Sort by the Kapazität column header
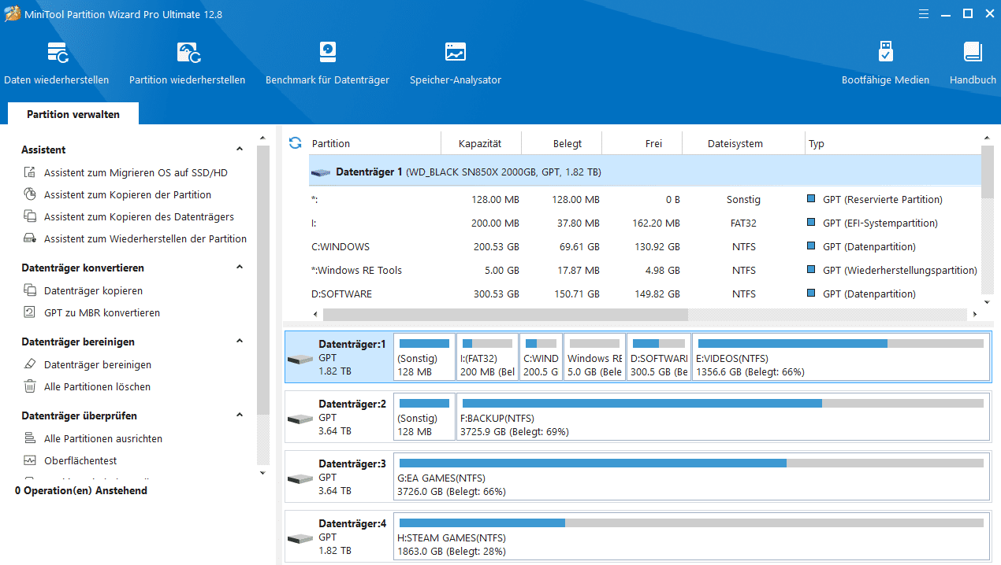The height and width of the screenshot is (565, 1001). click(480, 144)
